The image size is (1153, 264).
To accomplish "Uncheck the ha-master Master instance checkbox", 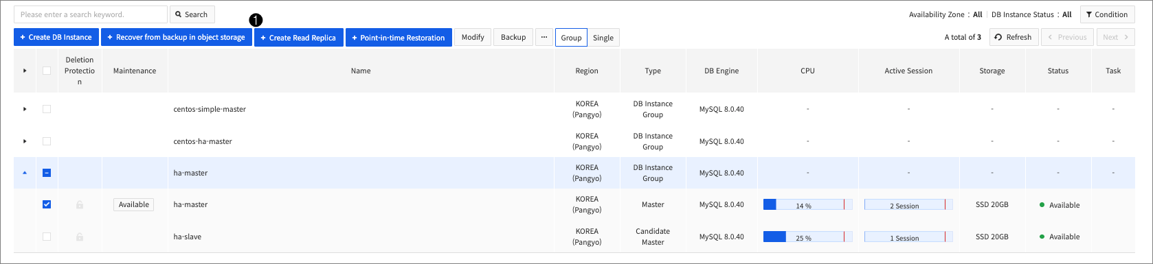I will point(47,204).
